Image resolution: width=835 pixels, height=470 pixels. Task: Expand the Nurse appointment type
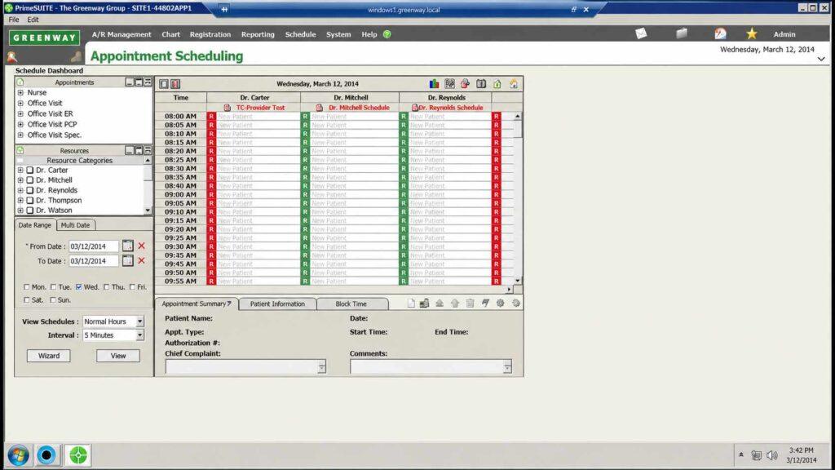[20, 93]
